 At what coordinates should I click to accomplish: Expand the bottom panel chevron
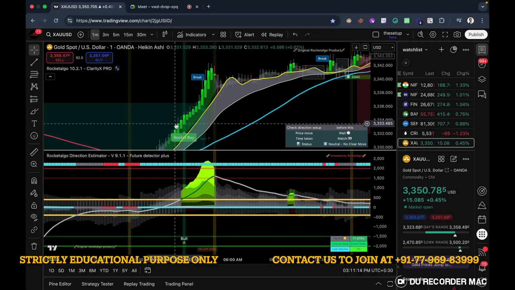[x=378, y=284]
